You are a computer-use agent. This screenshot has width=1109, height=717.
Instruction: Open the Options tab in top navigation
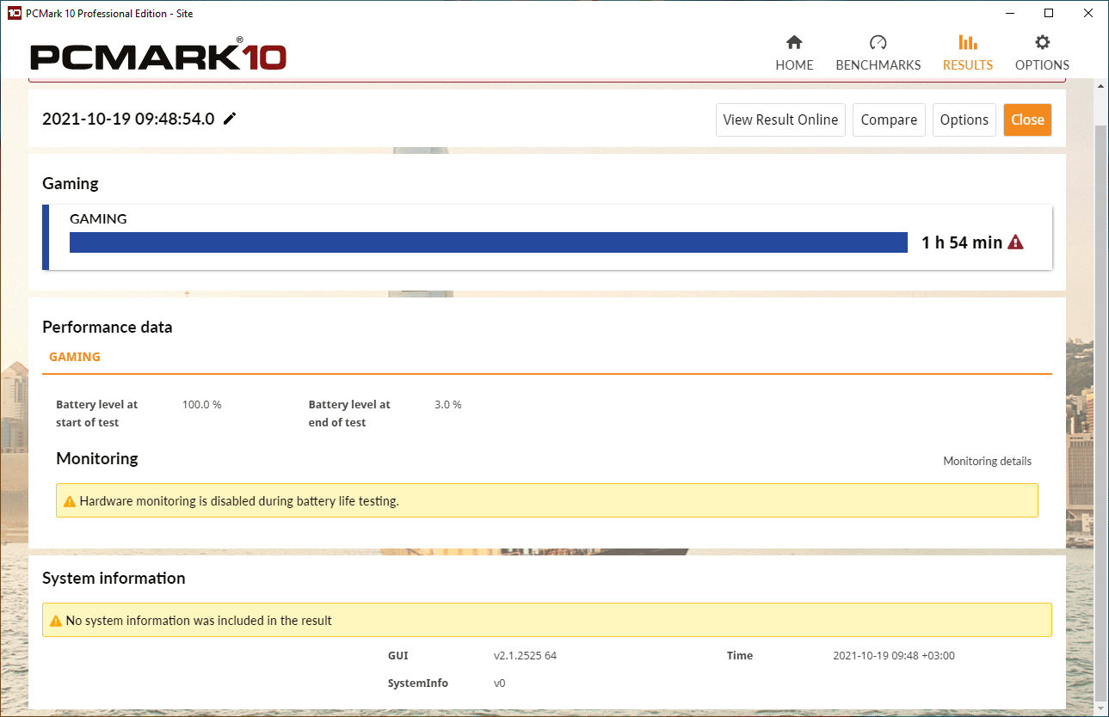1042,53
